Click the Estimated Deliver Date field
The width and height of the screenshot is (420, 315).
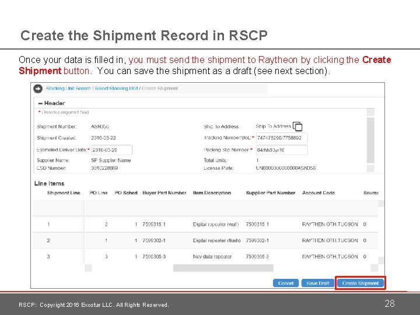pyautogui.click(x=111, y=150)
